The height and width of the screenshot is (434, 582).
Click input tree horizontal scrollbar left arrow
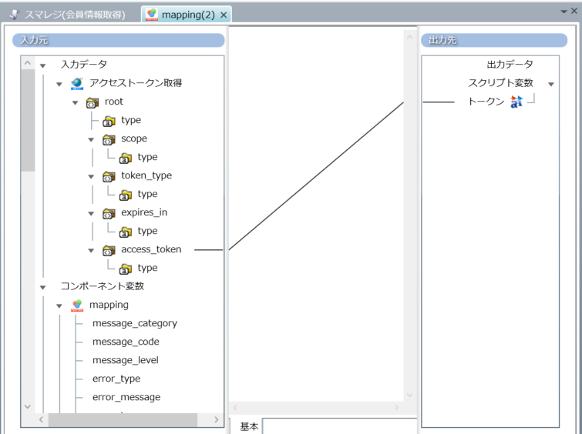tap(41, 419)
